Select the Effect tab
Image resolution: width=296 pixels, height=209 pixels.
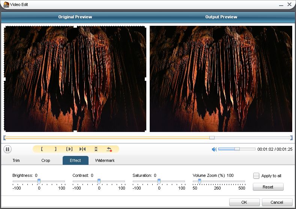pos(75,160)
